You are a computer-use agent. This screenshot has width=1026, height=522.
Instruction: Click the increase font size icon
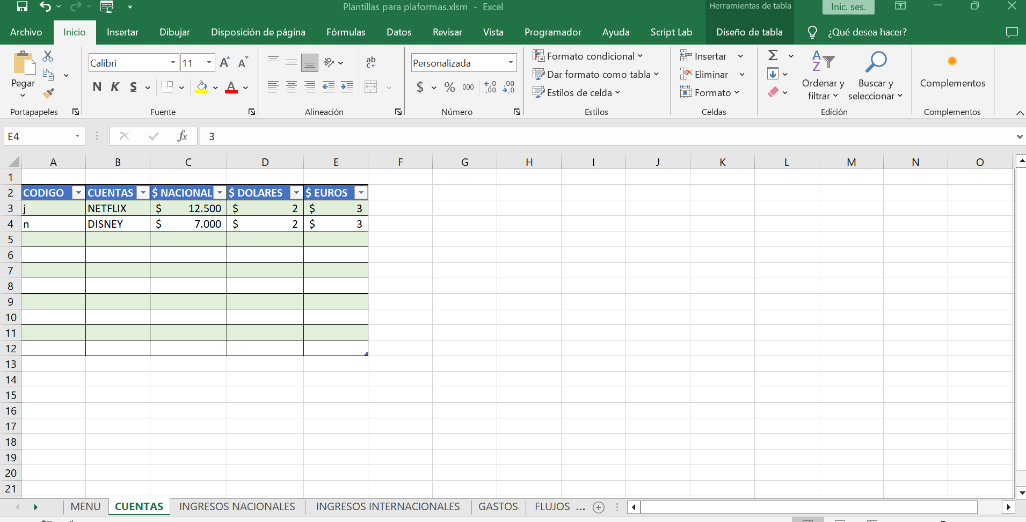pos(224,63)
